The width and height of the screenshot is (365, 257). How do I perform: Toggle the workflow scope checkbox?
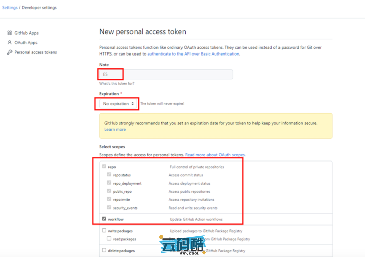pos(104,219)
